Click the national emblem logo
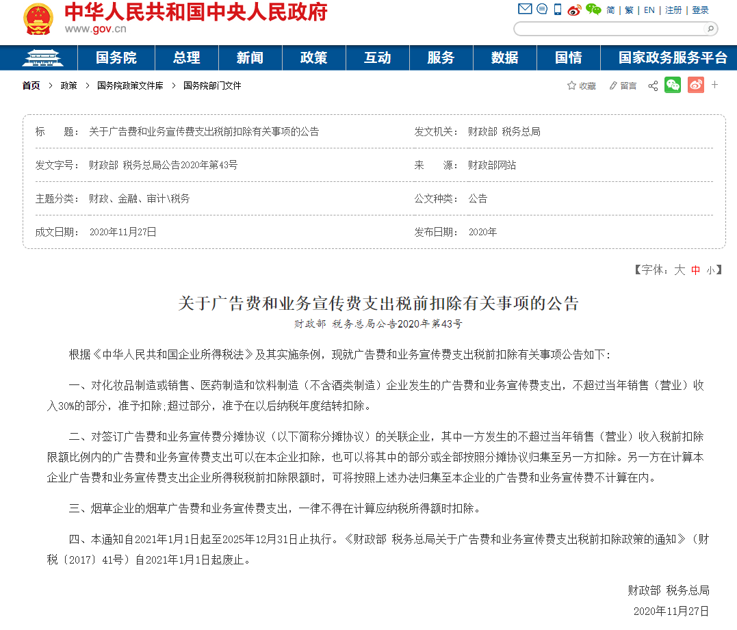This screenshot has height=630, width=737. 38,18
